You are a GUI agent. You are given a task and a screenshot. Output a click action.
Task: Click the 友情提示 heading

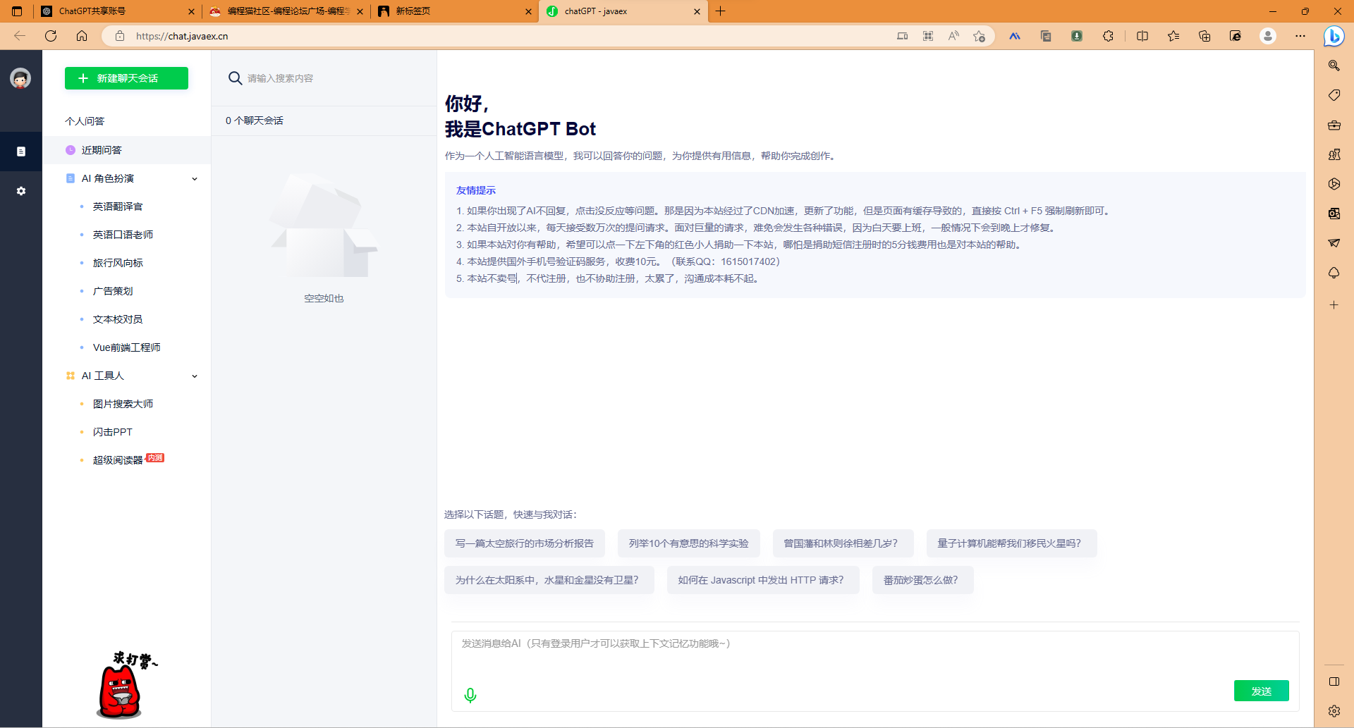tap(476, 190)
